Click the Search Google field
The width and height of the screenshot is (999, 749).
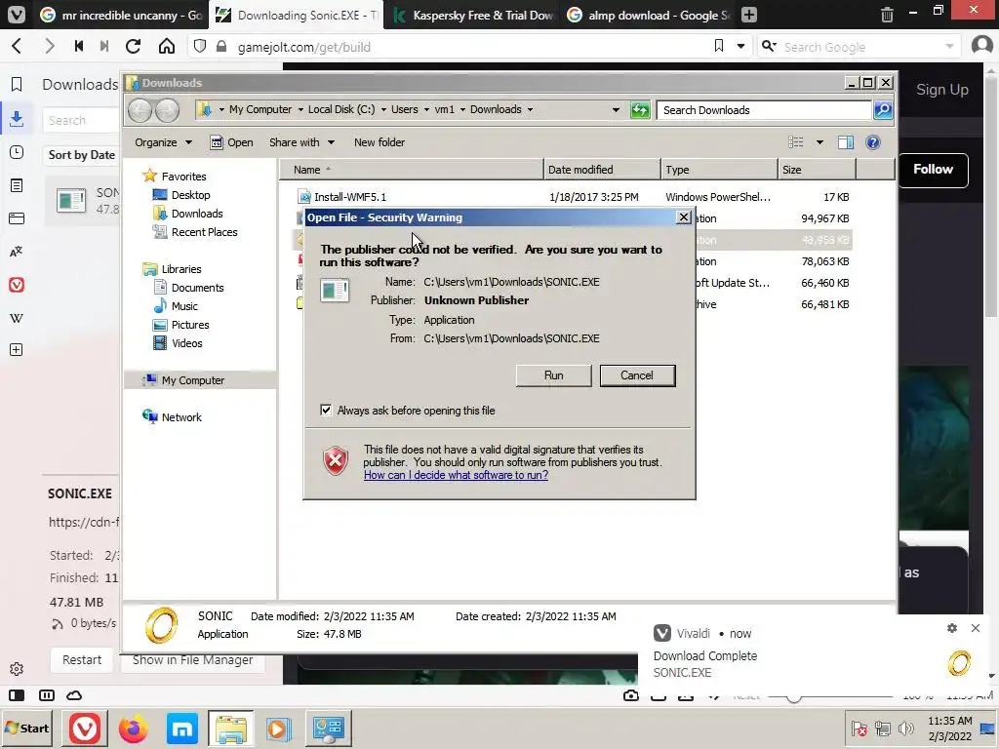(x=860, y=47)
